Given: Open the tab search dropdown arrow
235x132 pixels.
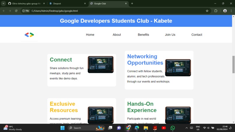Looking at the screenshot, I should (3, 3).
